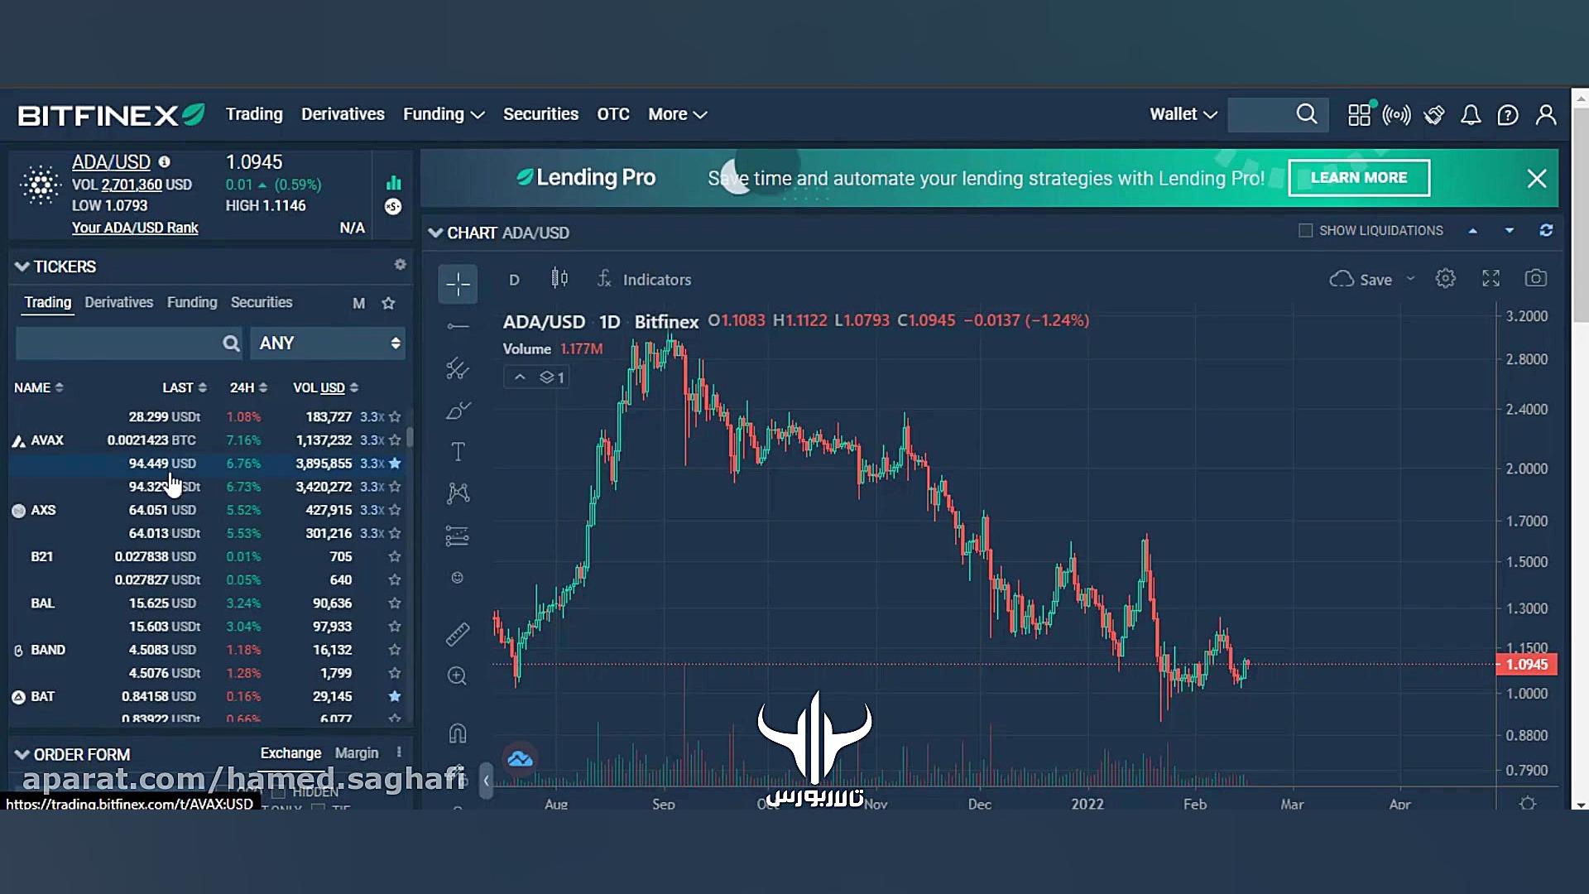The image size is (1589, 894).
Task: Change the candlestick chart style
Action: point(559,279)
